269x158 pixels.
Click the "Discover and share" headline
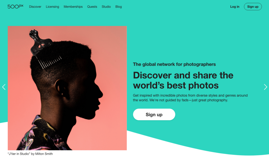[x=183, y=80]
